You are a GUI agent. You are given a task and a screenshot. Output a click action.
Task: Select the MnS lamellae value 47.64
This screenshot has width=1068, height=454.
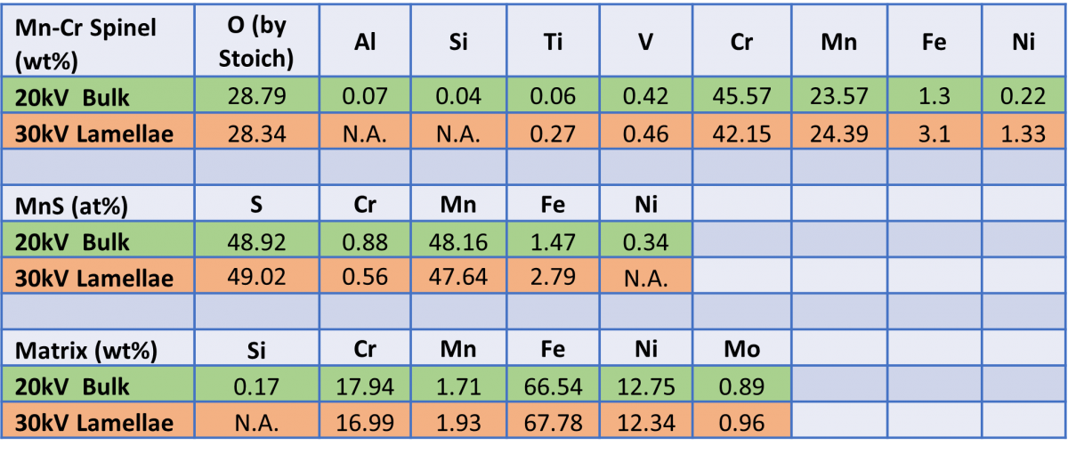457,278
